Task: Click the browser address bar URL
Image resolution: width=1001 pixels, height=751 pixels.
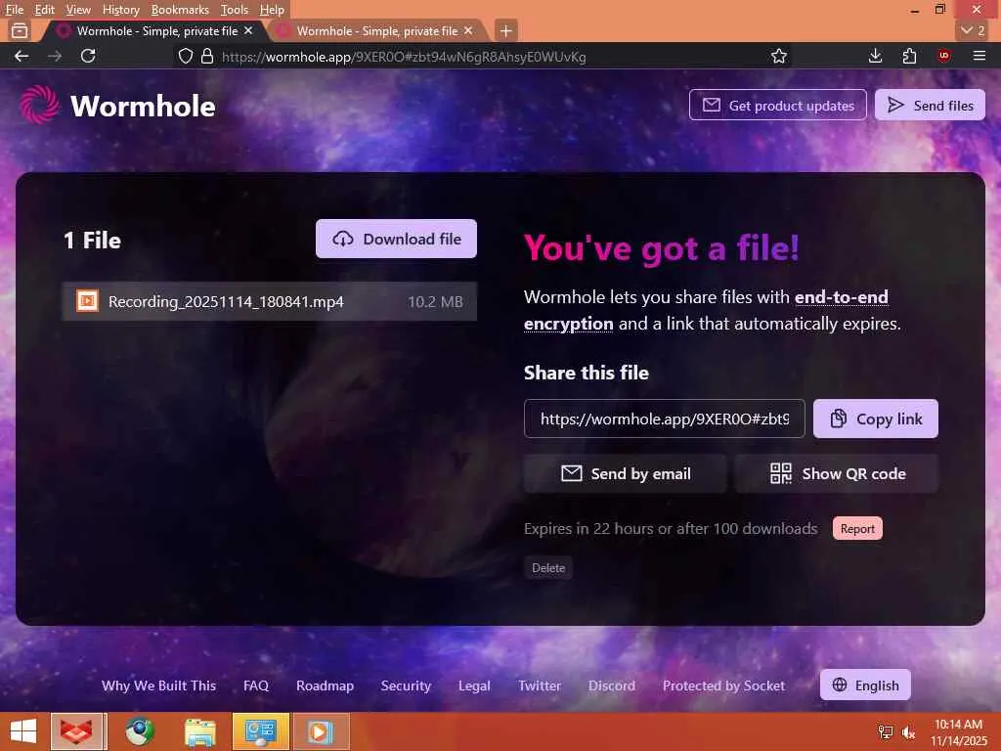Action: [404, 57]
